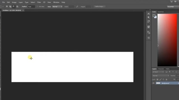Open the View menu
This screenshot has width=179, height=100.
point(49,2)
